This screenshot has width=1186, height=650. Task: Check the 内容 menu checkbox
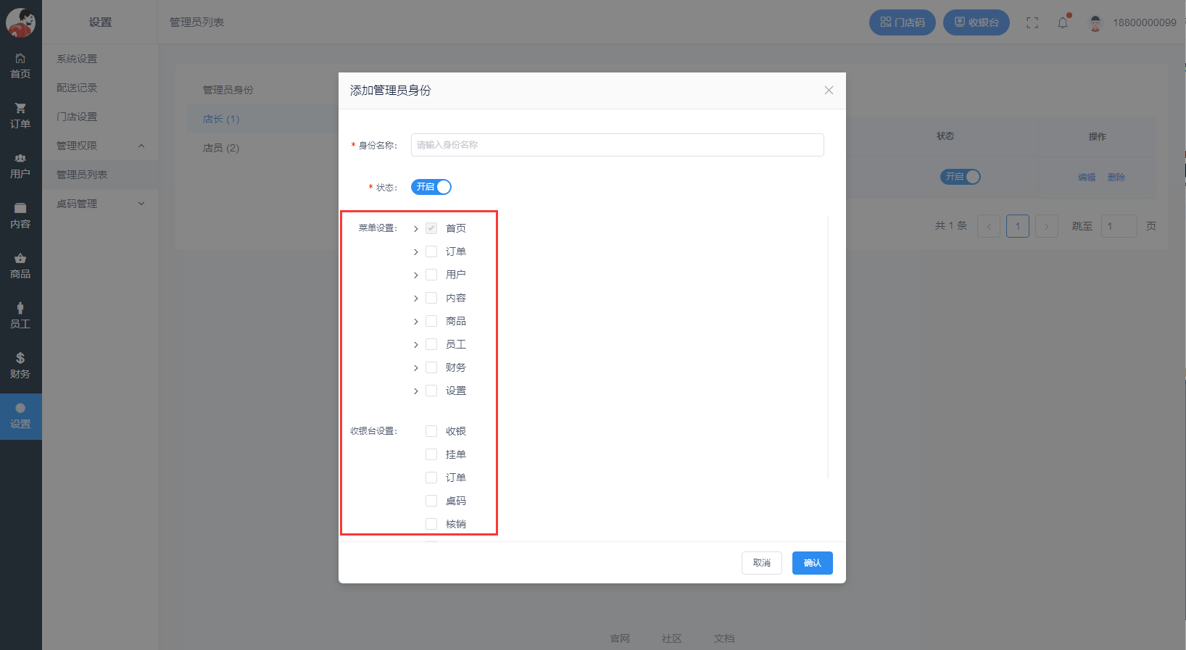click(431, 298)
